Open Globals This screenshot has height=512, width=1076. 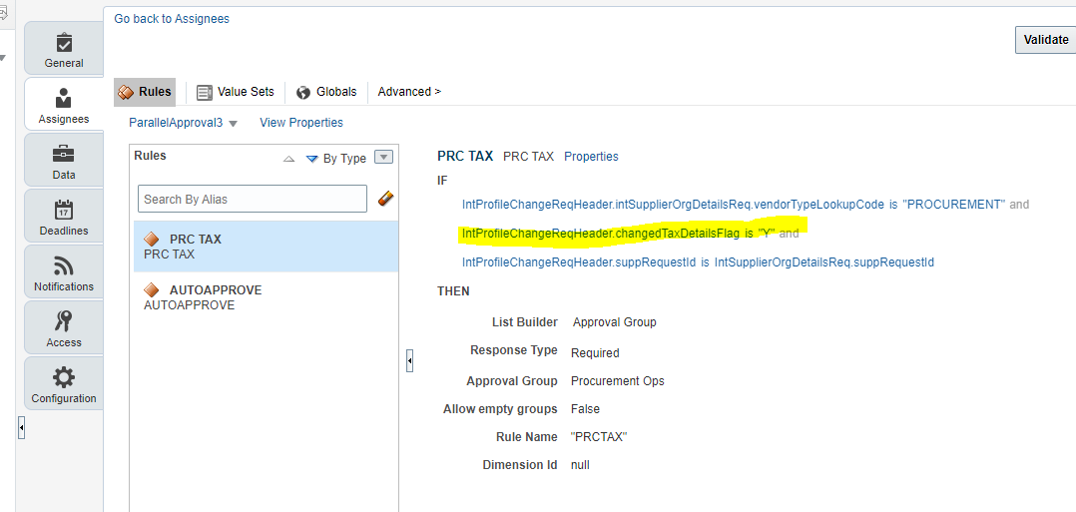326,92
